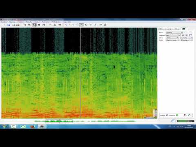Open the undo history dropdown arrow
196x147 pixels.
tap(69, 25)
